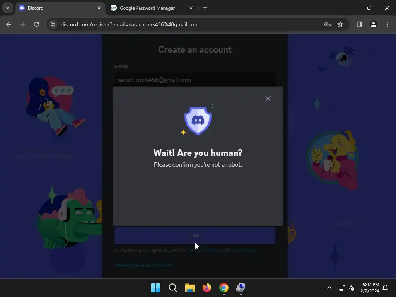Open the tab search dropdown
The width and height of the screenshot is (396, 297).
[8, 8]
